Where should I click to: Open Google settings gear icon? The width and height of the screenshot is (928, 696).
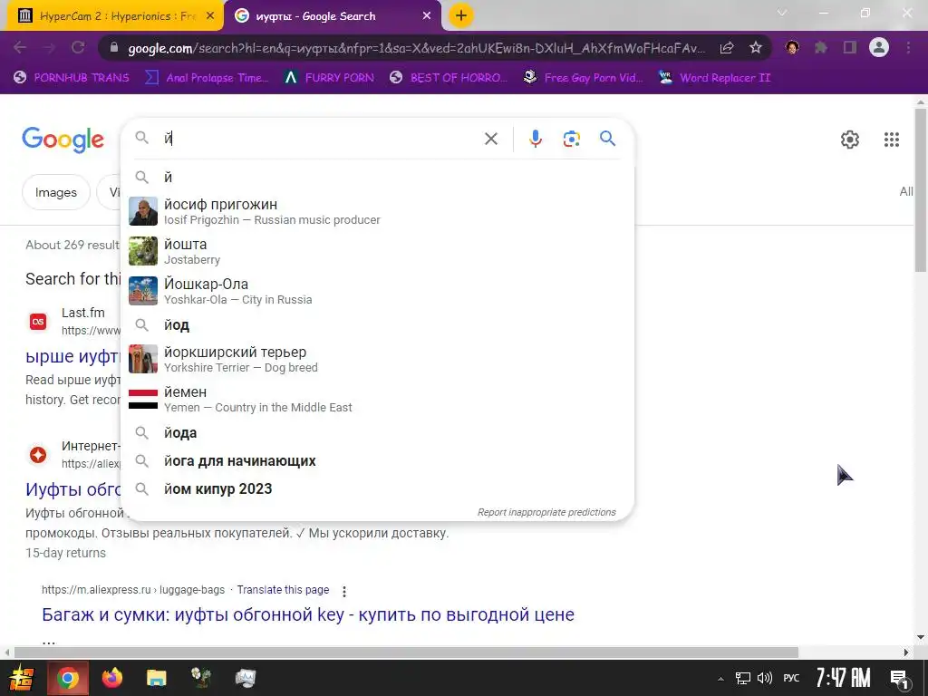point(850,140)
